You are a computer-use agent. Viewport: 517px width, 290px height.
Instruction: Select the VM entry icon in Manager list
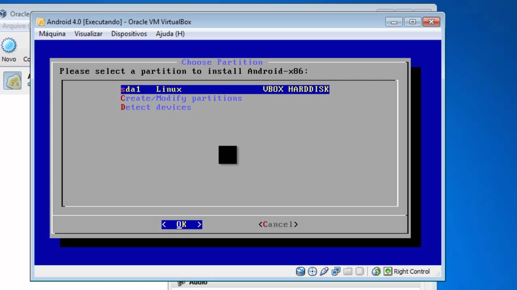tap(12, 81)
